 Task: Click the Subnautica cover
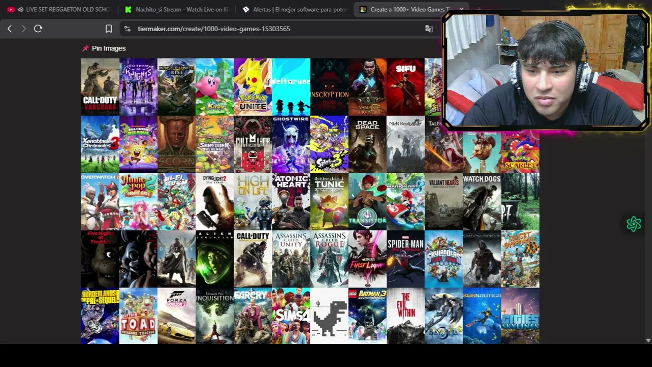click(482, 316)
